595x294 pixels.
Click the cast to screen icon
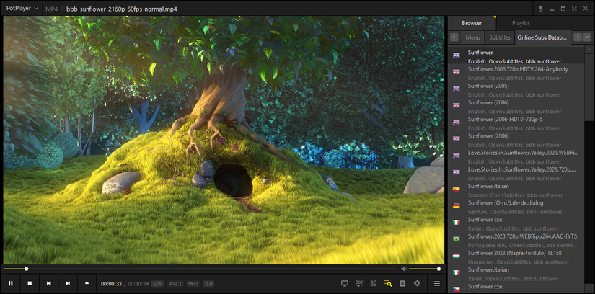[x=345, y=283]
